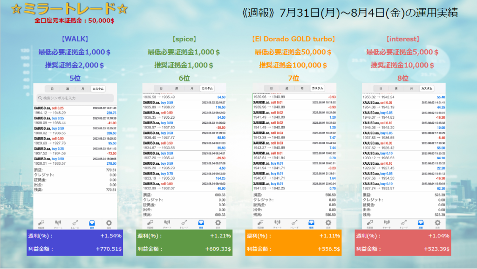This screenshot has height=269, width=477.
Task: Select カスタム tab in interest panel
Action: pyautogui.click(x=427, y=88)
